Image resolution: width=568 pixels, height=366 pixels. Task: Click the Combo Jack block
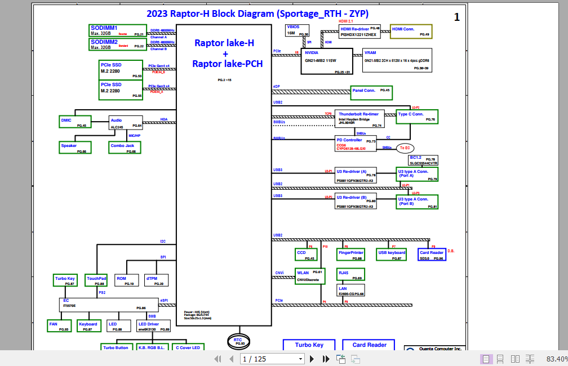(125, 148)
